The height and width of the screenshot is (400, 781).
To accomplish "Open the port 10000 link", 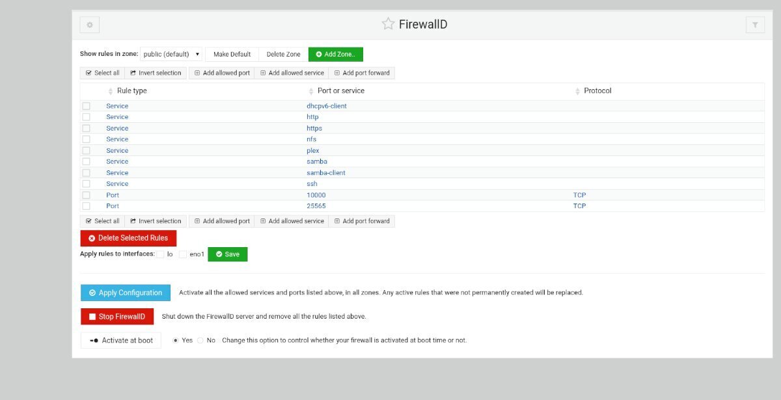I will pos(316,195).
